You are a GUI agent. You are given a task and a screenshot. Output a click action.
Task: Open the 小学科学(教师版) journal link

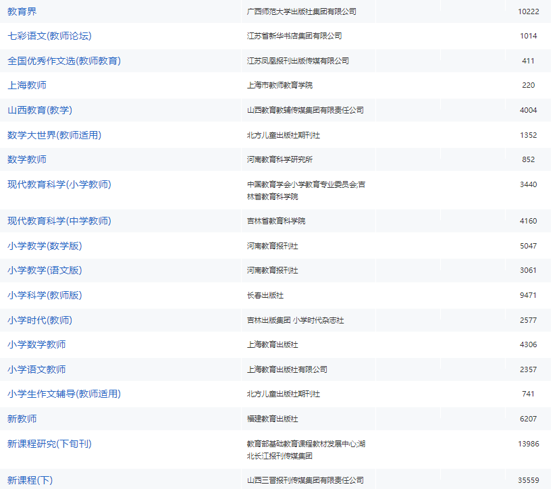pos(45,295)
